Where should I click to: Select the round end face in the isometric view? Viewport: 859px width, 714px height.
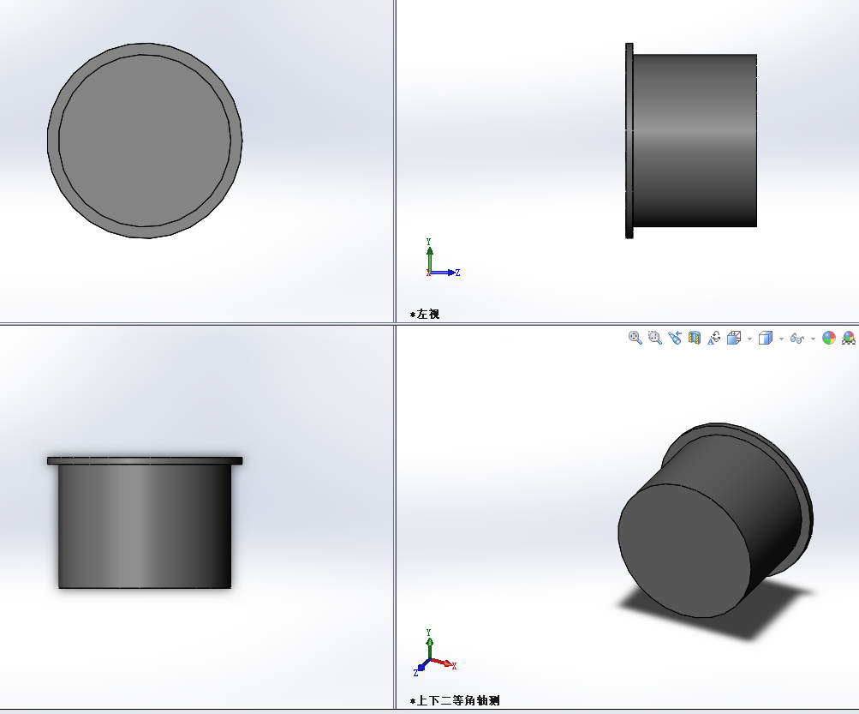(x=686, y=550)
